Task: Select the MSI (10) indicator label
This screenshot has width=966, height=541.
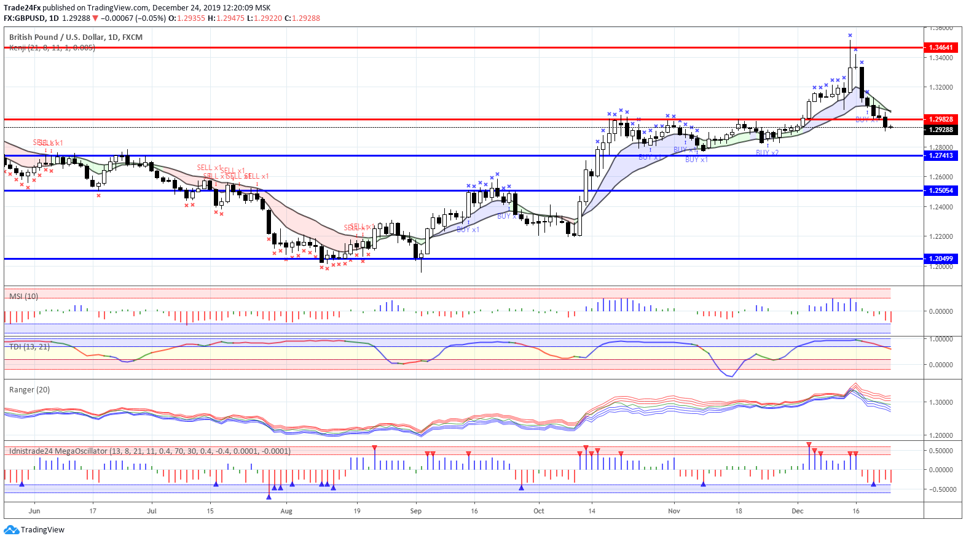Action: click(23, 296)
